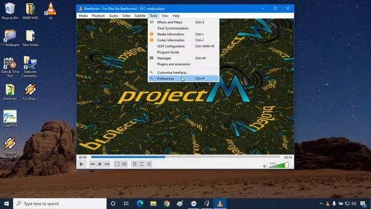371x209 pixels.
Task: Open the View menu
Action: (x=165, y=16)
